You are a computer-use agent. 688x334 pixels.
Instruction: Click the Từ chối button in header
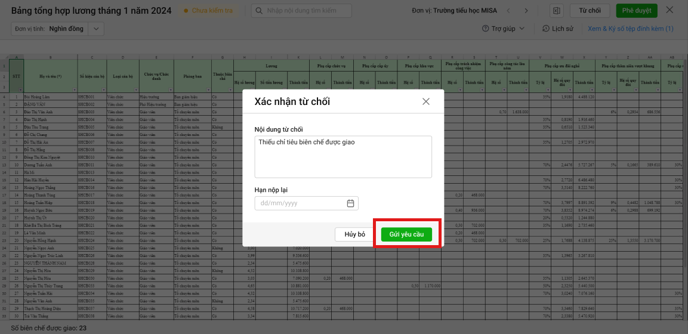coord(590,11)
